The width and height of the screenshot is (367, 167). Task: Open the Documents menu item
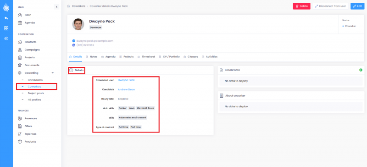coord(32,65)
